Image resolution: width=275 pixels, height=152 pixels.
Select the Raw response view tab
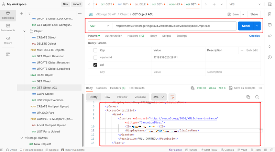pos(107,97)
